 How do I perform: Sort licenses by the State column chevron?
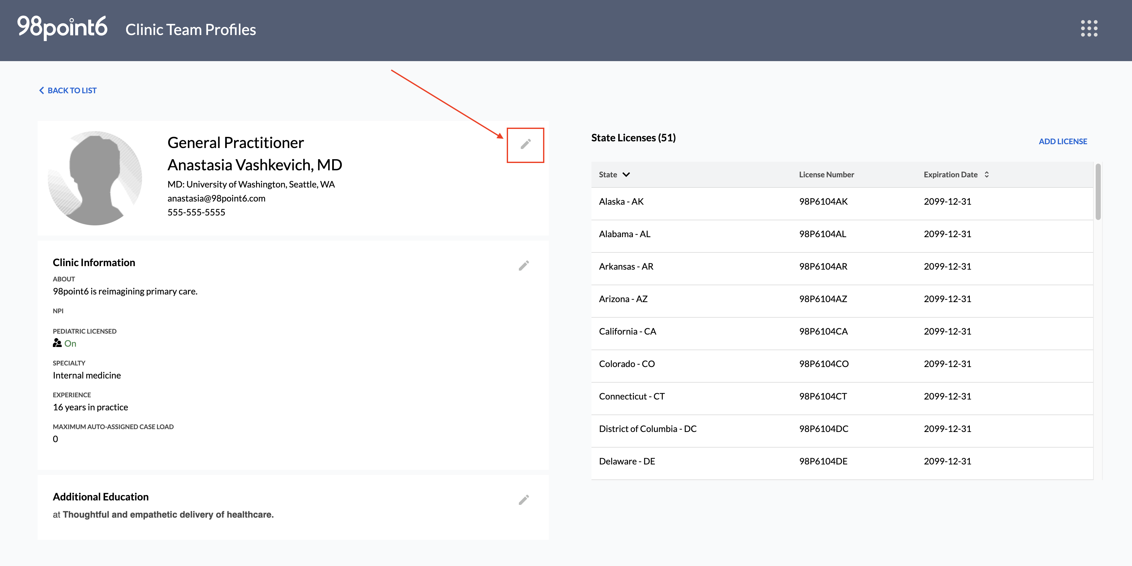tap(626, 174)
